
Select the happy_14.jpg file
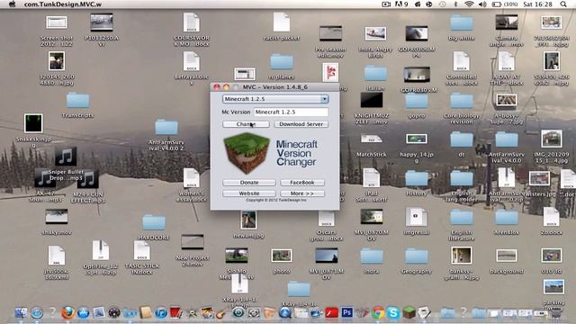point(416,148)
